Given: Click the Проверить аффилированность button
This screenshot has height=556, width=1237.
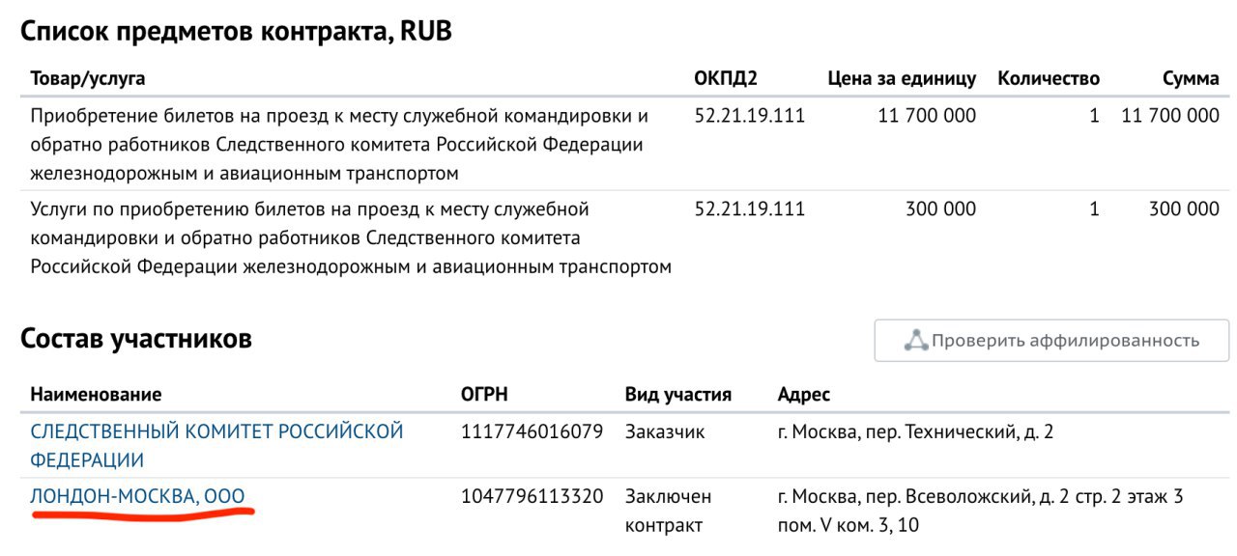Looking at the screenshot, I should [1051, 341].
